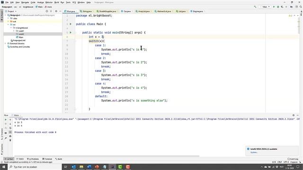This screenshot has height=170, width=303.
Task: Open the Navigate menu
Action: (x=25, y=2)
